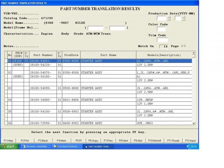The height and width of the screenshot is (168, 224).
Task: Click the F9:Abb button
Action: pyautogui.click(x=138, y=141)
